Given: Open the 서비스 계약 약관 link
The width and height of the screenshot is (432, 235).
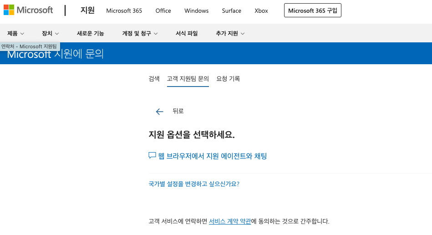Looking at the screenshot, I should [x=230, y=221].
